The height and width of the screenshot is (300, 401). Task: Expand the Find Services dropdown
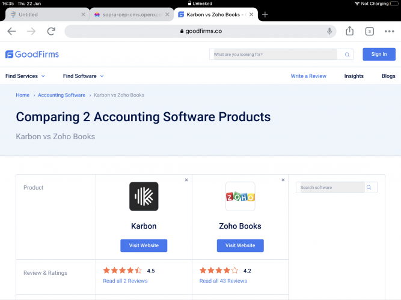25,76
